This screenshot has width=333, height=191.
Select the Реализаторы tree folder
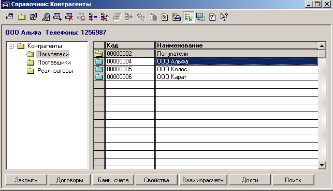[55, 71]
